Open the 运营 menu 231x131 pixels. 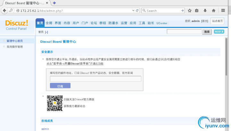point(124,23)
